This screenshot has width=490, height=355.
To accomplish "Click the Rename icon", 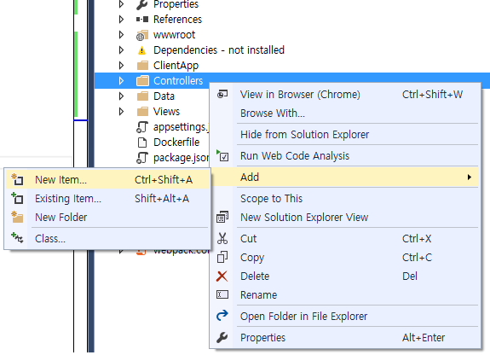I will 222,294.
